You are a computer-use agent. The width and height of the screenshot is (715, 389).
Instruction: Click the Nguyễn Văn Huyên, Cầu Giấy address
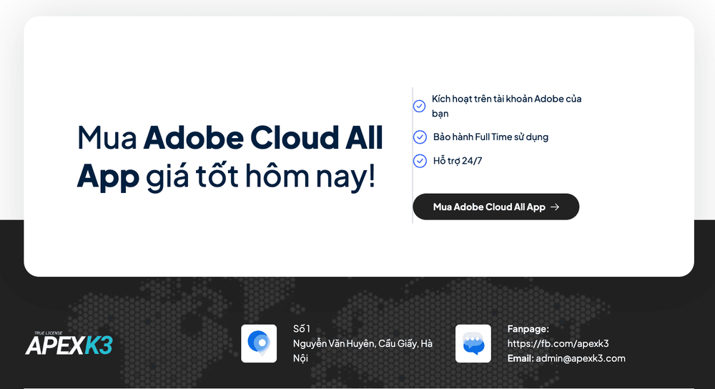(x=363, y=350)
